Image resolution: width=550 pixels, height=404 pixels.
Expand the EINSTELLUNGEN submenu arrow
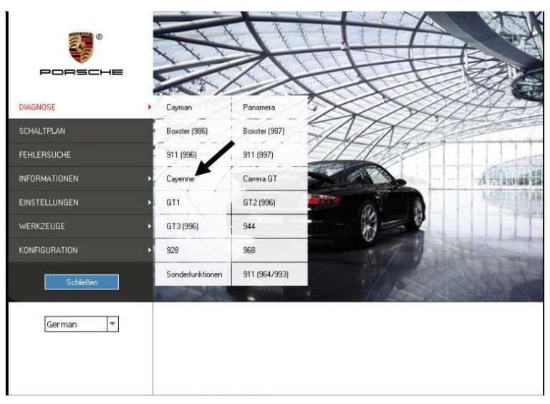[150, 202]
